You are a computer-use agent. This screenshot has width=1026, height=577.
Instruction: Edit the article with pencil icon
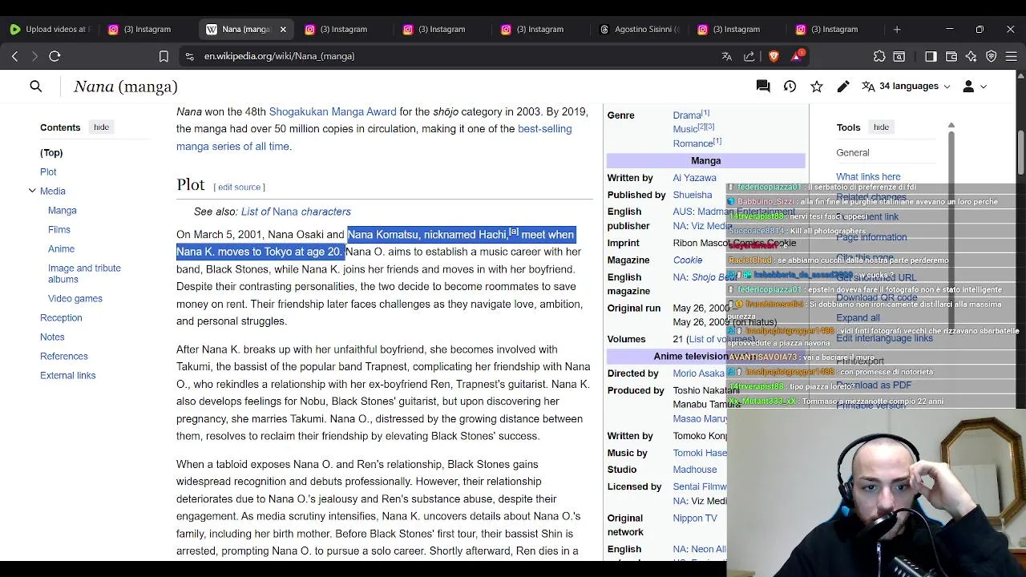(x=843, y=86)
